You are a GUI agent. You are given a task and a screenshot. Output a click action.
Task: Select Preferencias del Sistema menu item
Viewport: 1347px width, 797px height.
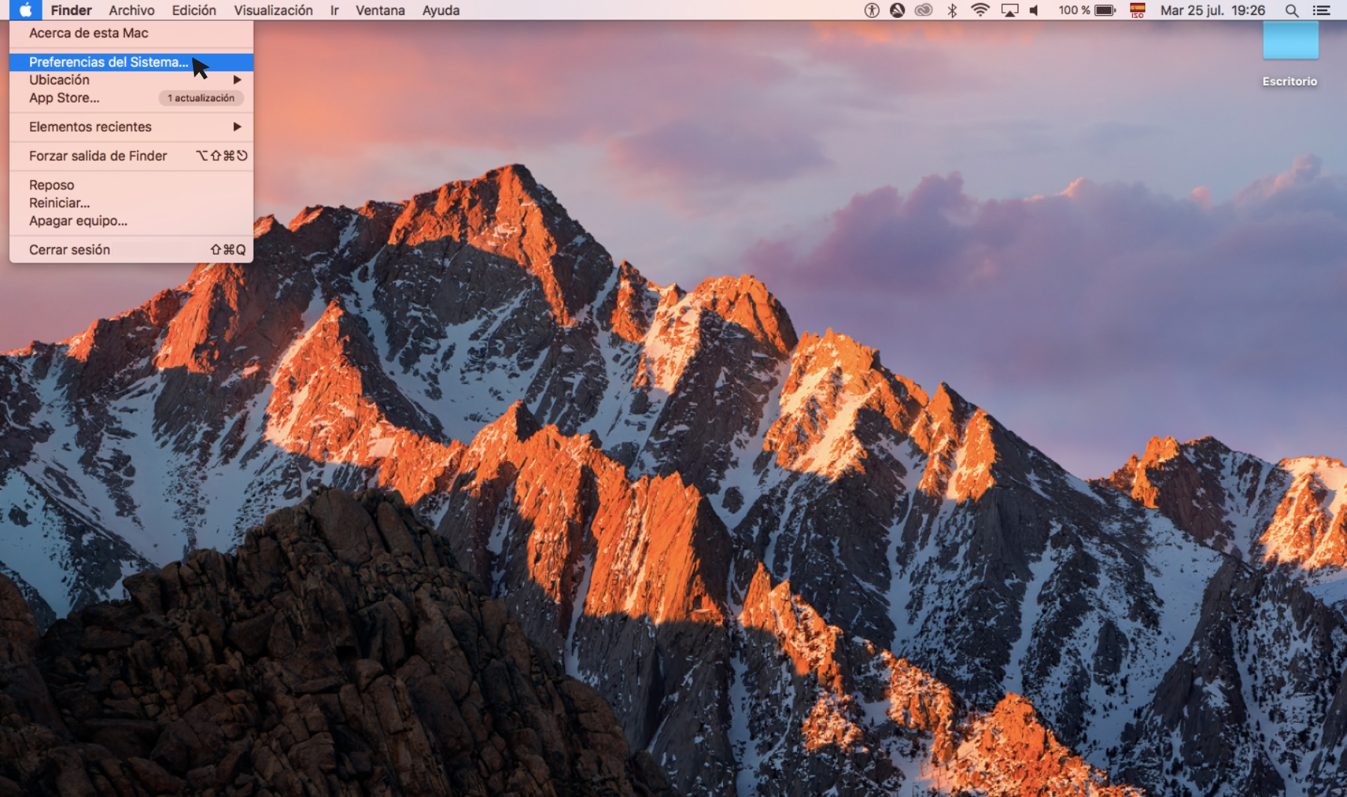(109, 62)
